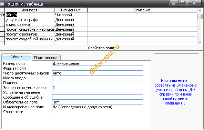
Task: Open data type for прокат свадебной машины
Action: (x=71, y=39)
